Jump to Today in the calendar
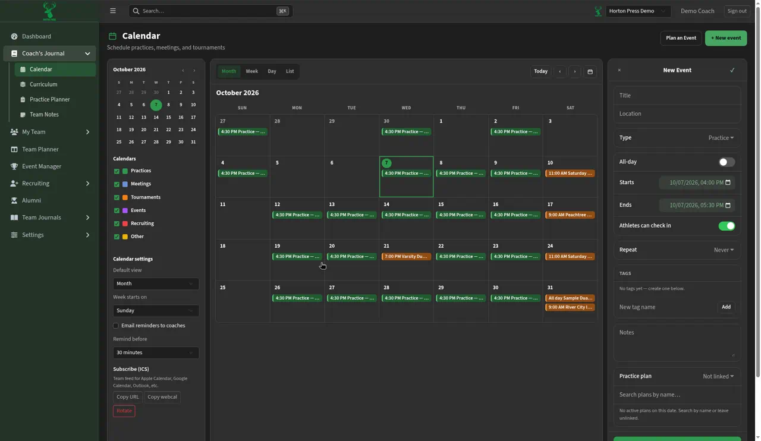Image resolution: width=761 pixels, height=441 pixels. point(540,71)
